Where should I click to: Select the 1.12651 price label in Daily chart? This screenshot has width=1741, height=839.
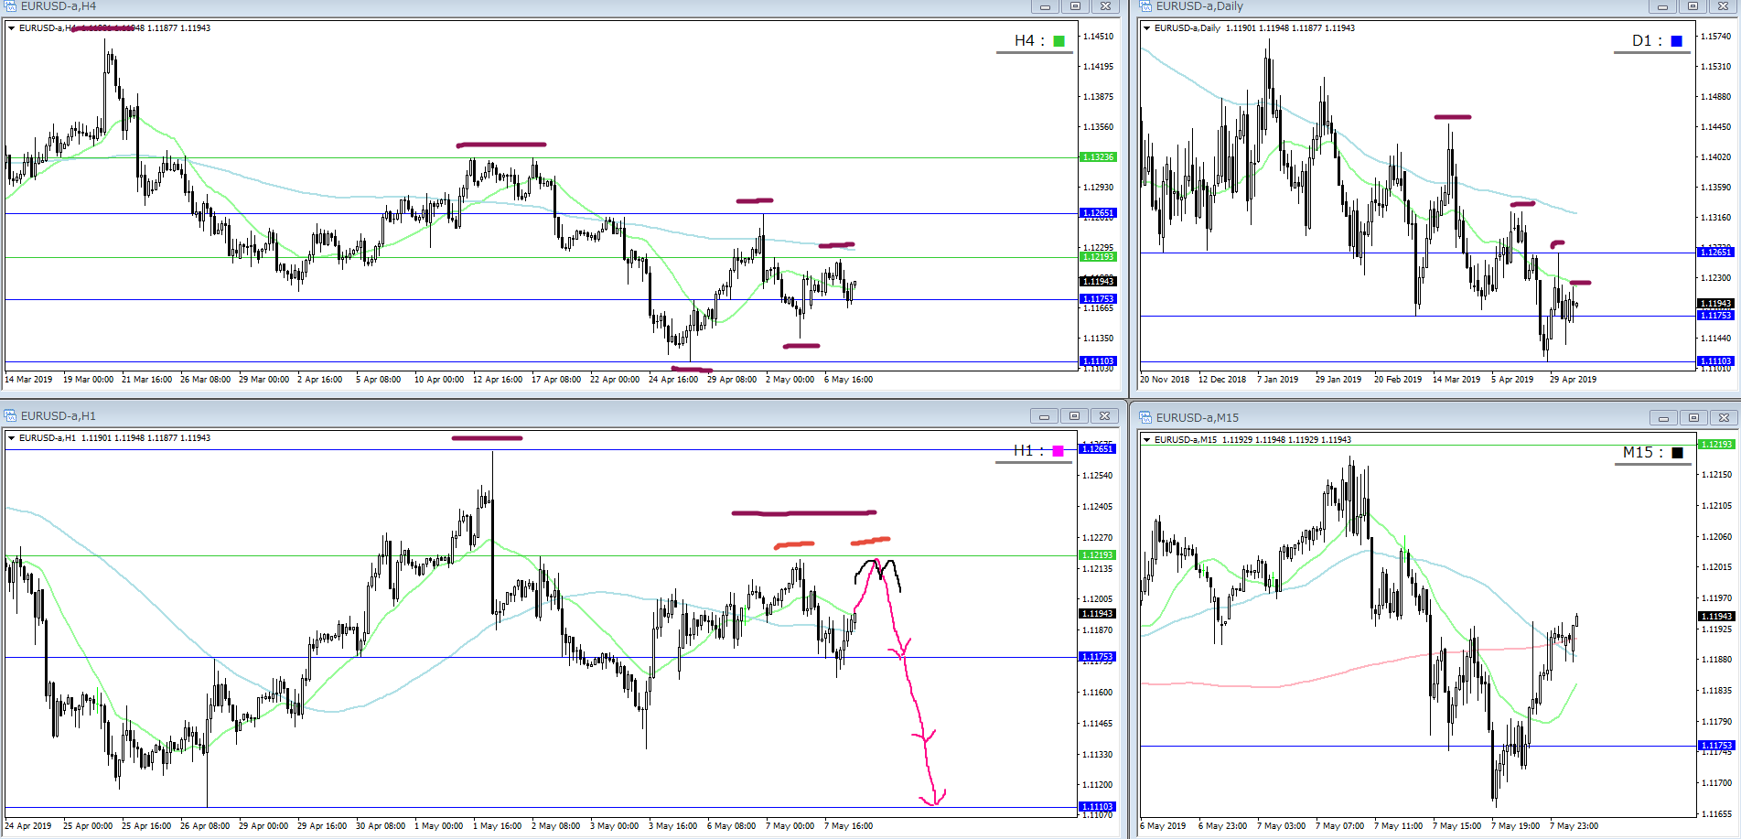1715,253
